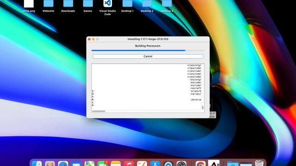Close the Forge installer window
Image resolution: width=296 pixels, height=166 pixels.
pyautogui.click(x=89, y=39)
